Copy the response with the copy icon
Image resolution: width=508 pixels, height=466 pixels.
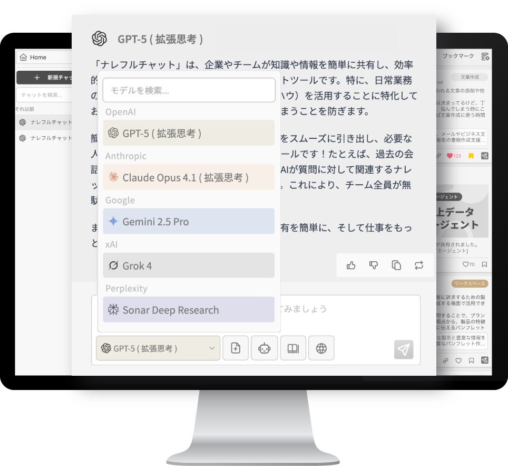tap(396, 265)
